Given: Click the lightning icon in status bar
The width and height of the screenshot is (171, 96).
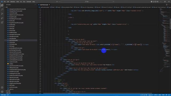Looking at the screenshot, I should (x=8, y=95).
